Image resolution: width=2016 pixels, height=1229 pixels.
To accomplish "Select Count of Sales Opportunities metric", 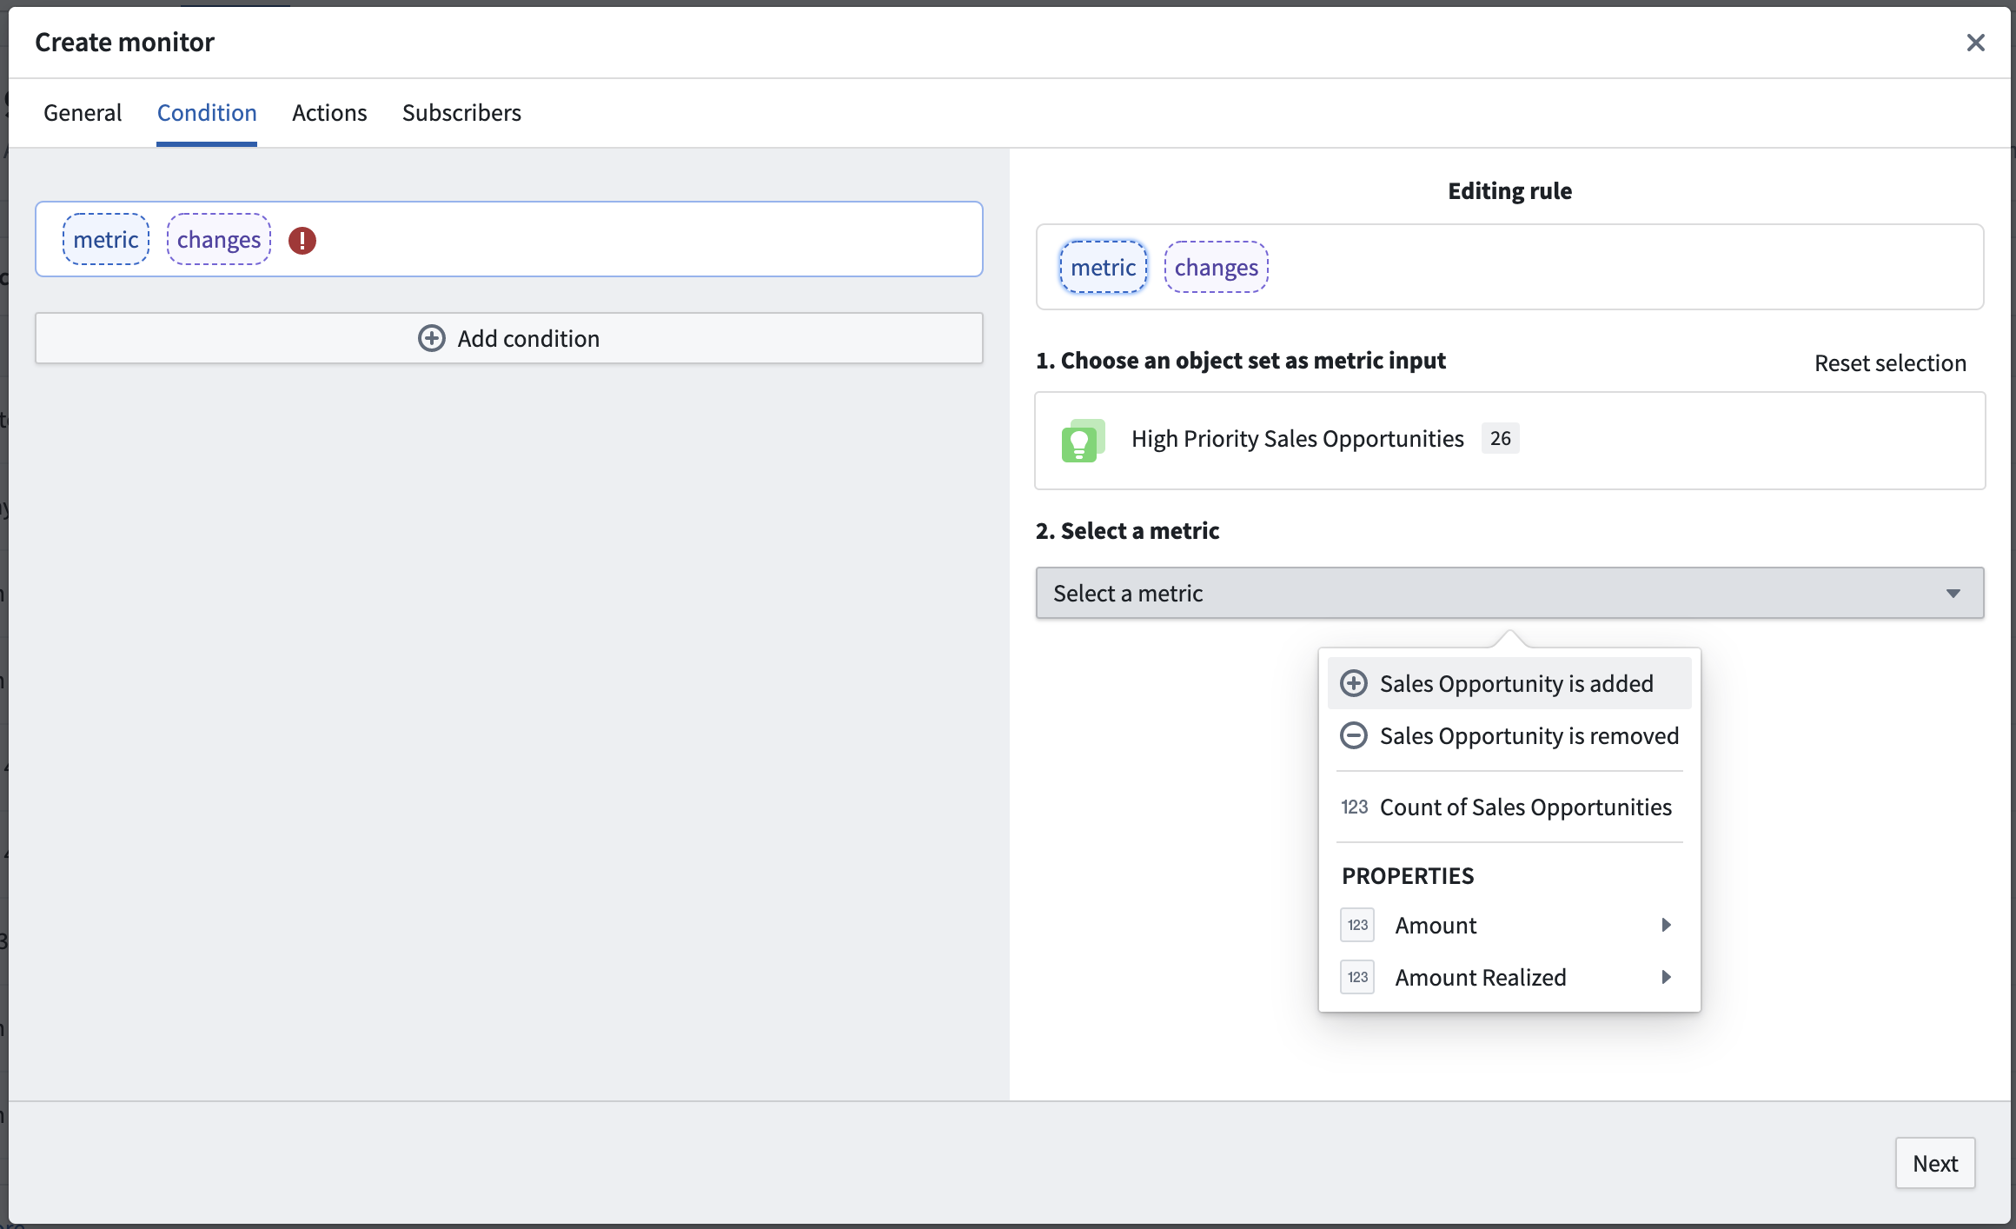I will (x=1509, y=807).
